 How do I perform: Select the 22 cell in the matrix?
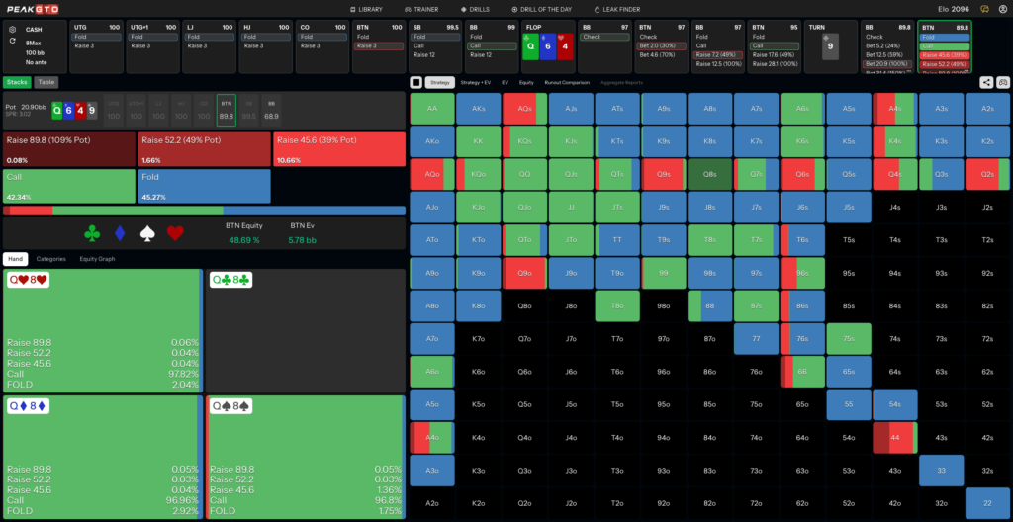pyautogui.click(x=987, y=504)
